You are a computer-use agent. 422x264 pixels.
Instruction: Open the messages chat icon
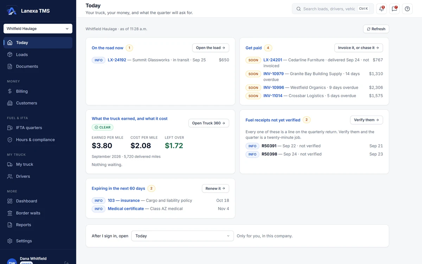point(394,9)
